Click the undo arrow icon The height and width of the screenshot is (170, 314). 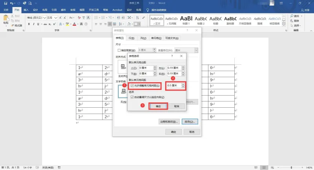click(x=12, y=3)
